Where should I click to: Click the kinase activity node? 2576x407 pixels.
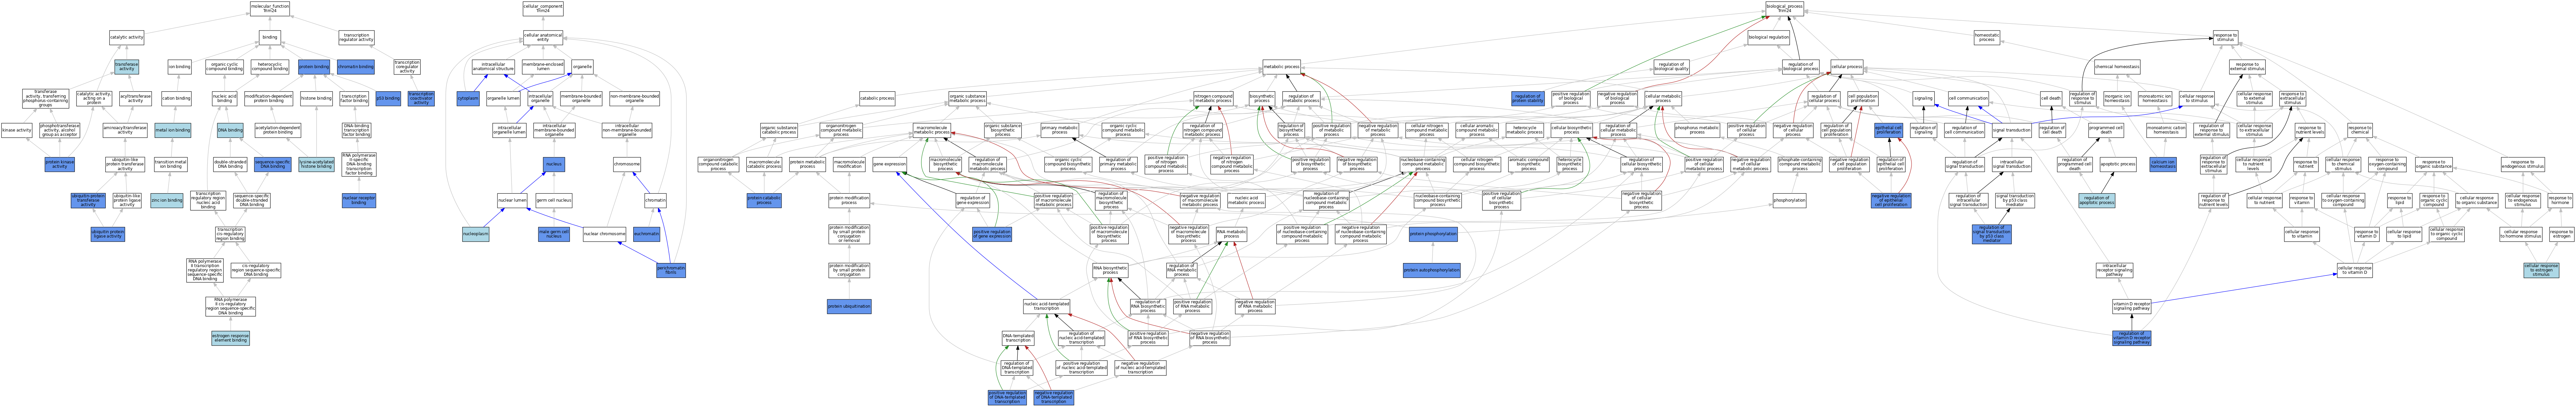click(x=17, y=130)
